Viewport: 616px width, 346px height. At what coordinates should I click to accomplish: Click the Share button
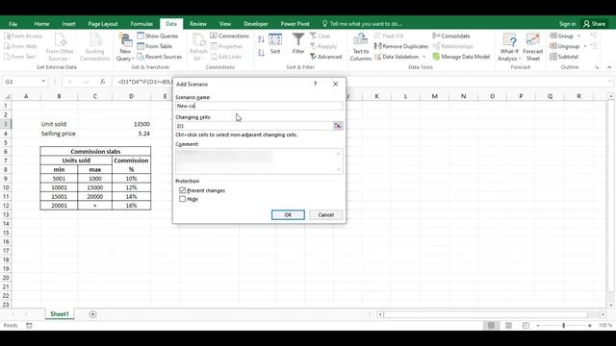pyautogui.click(x=595, y=24)
